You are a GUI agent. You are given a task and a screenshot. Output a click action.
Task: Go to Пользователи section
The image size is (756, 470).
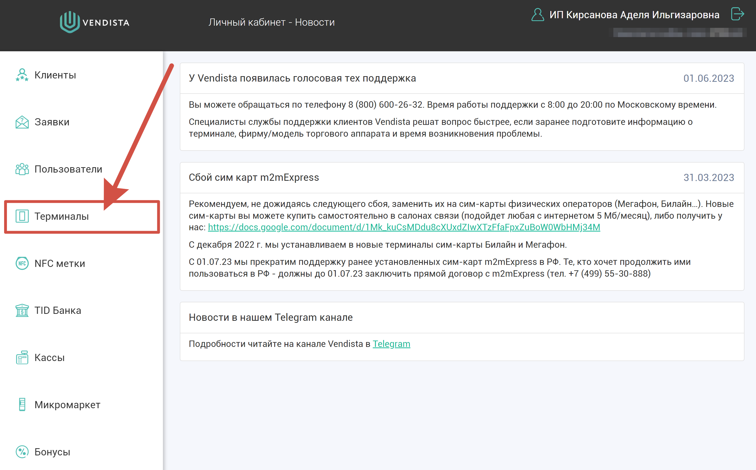click(68, 169)
